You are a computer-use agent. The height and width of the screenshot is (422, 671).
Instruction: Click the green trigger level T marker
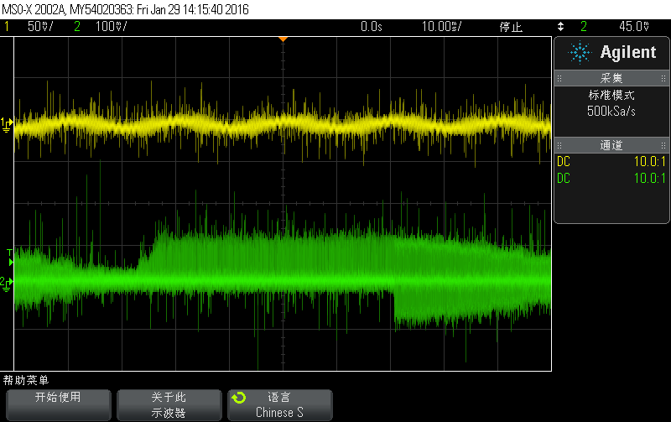tap(10, 258)
